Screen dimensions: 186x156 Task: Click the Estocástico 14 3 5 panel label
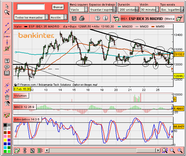pos(27,119)
